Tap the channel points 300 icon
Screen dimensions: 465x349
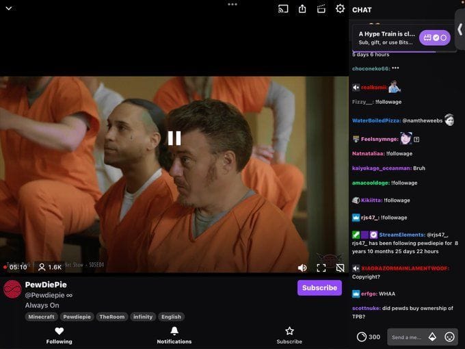(362, 337)
